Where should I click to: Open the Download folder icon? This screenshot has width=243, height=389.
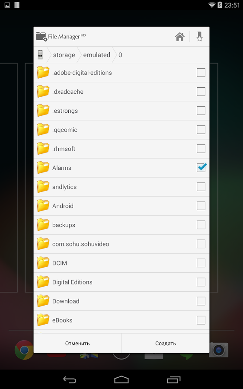pyautogui.click(x=43, y=301)
